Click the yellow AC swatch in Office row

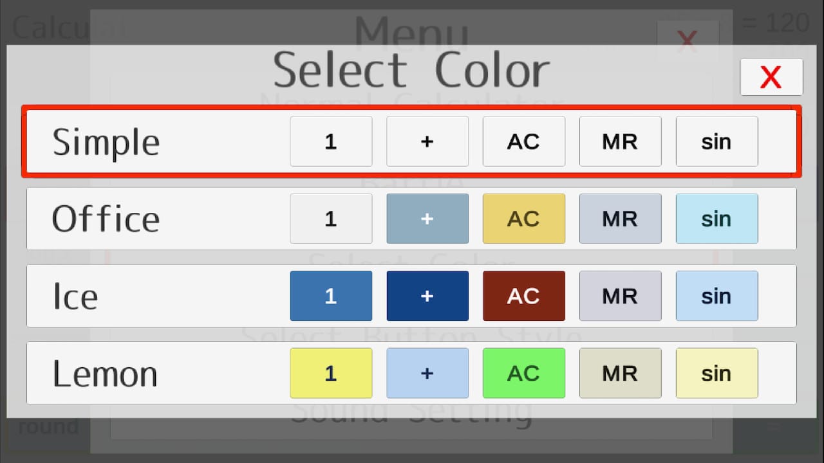(x=524, y=219)
